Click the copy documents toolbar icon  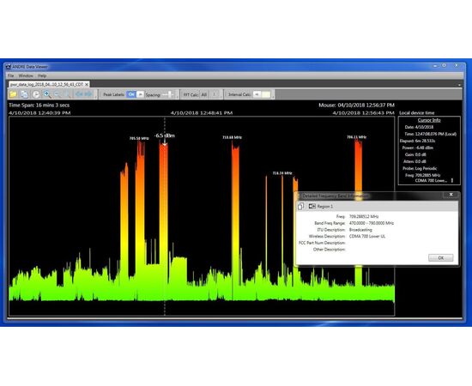pos(24,94)
